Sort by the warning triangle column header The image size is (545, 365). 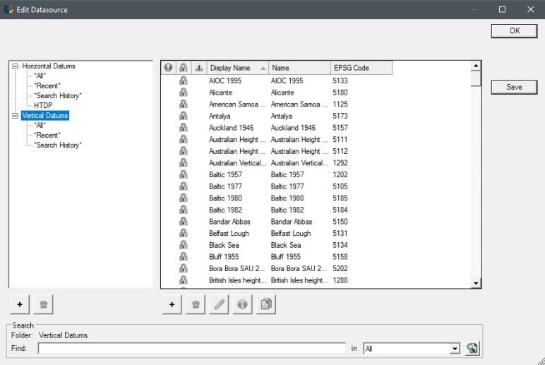(x=198, y=68)
